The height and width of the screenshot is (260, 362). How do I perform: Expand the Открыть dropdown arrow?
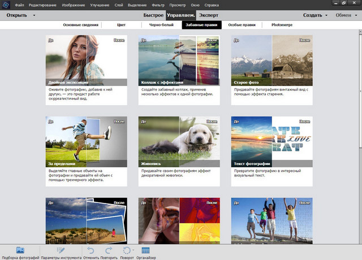tap(35, 16)
